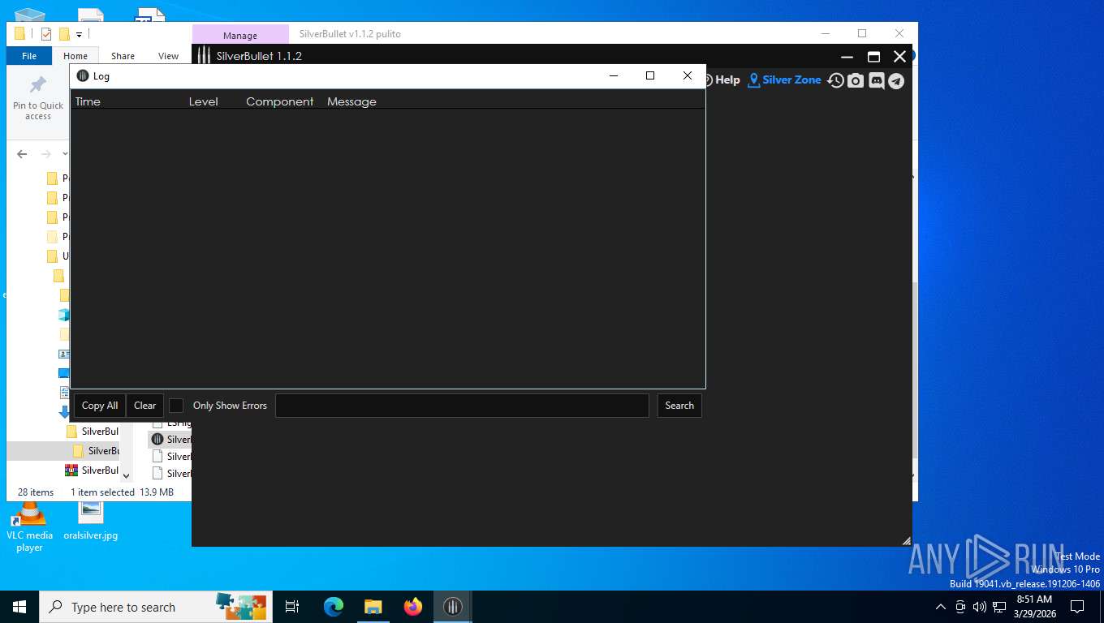Screen dimensions: 1104x623
Task: Open Manage tab in File Explorer
Action: [240, 36]
